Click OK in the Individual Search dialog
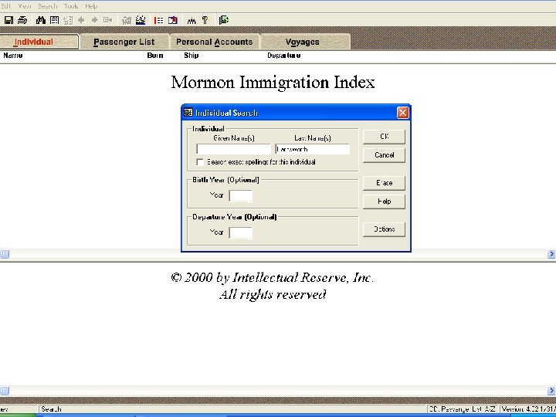The height and width of the screenshot is (417, 556). point(384,137)
